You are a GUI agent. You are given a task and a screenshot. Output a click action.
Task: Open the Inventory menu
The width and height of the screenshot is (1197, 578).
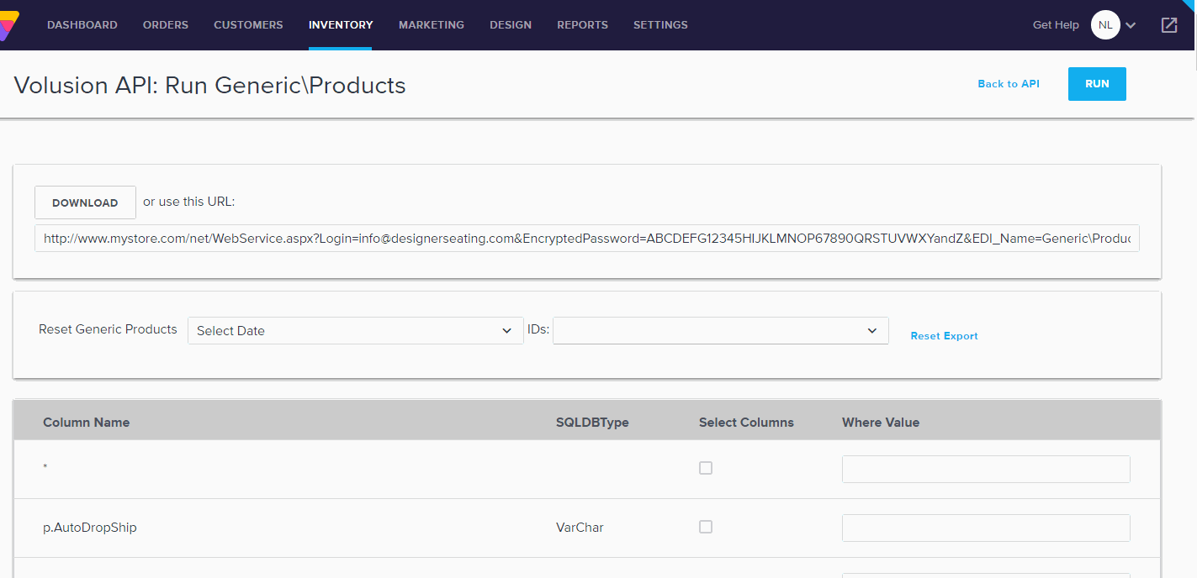[341, 25]
